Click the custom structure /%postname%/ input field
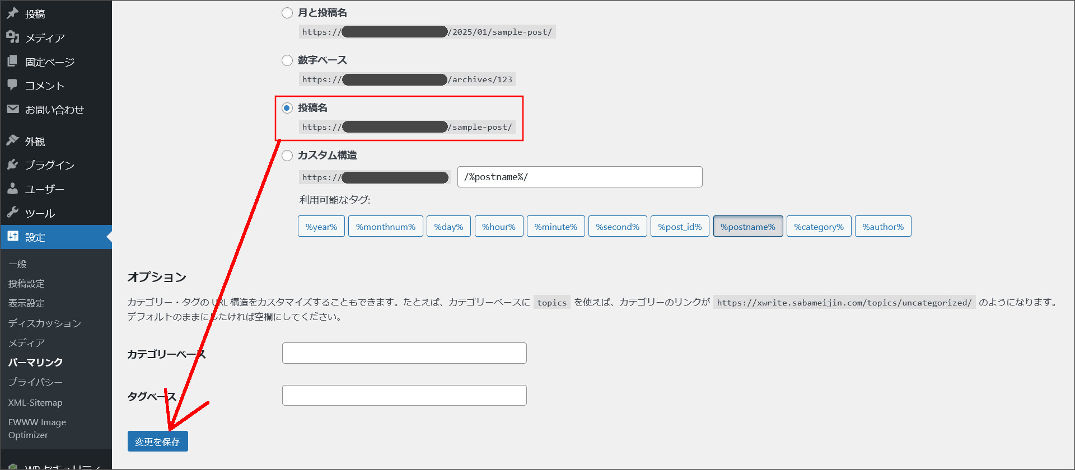The width and height of the screenshot is (1075, 470). click(579, 177)
